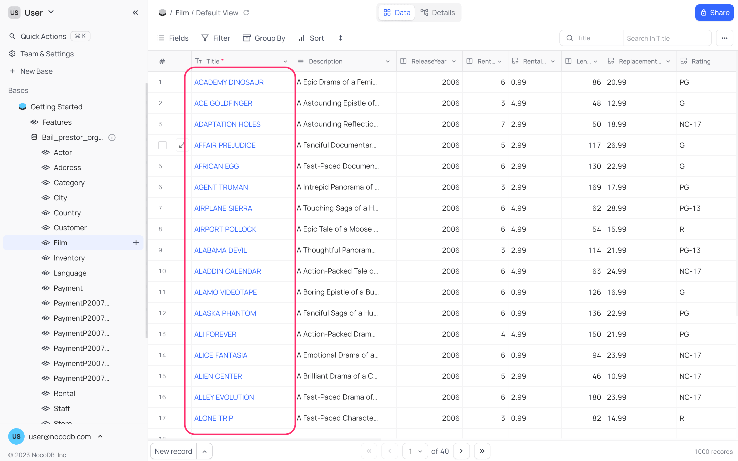
Task: Open the Sort menu
Action: [311, 38]
